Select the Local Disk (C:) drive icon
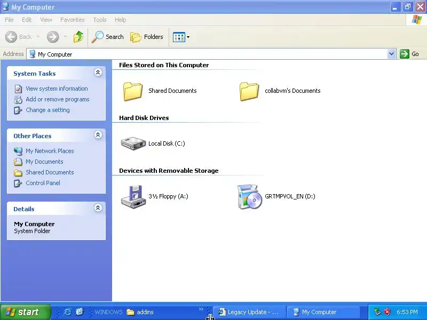The width and height of the screenshot is (427, 320). (x=133, y=143)
